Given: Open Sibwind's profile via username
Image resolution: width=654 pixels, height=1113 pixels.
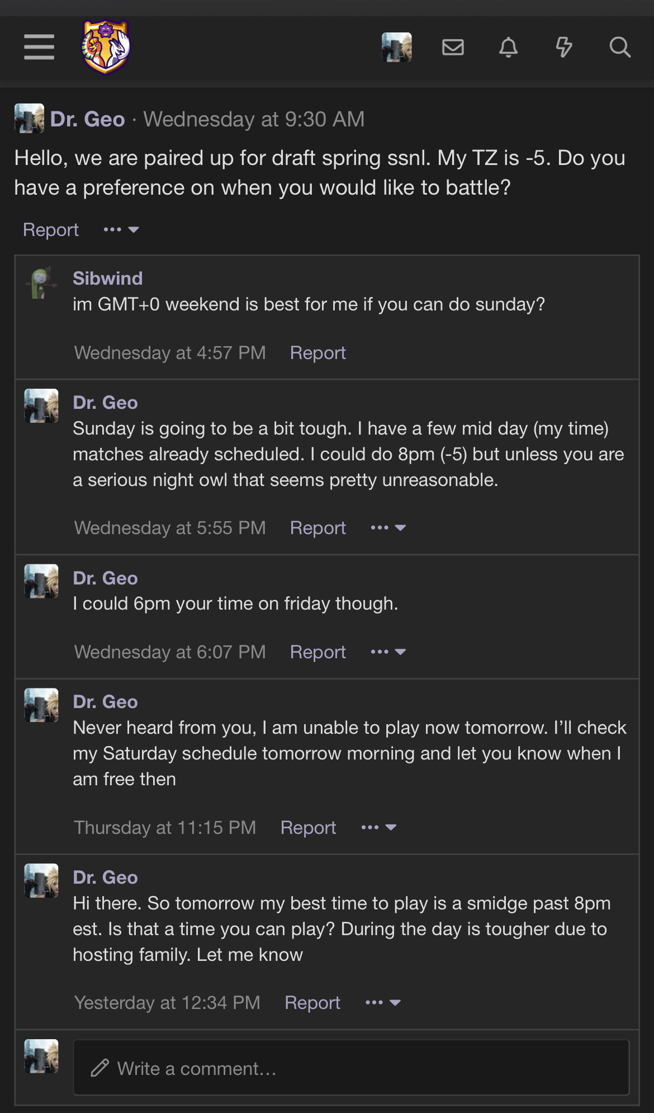Looking at the screenshot, I should tap(108, 279).
